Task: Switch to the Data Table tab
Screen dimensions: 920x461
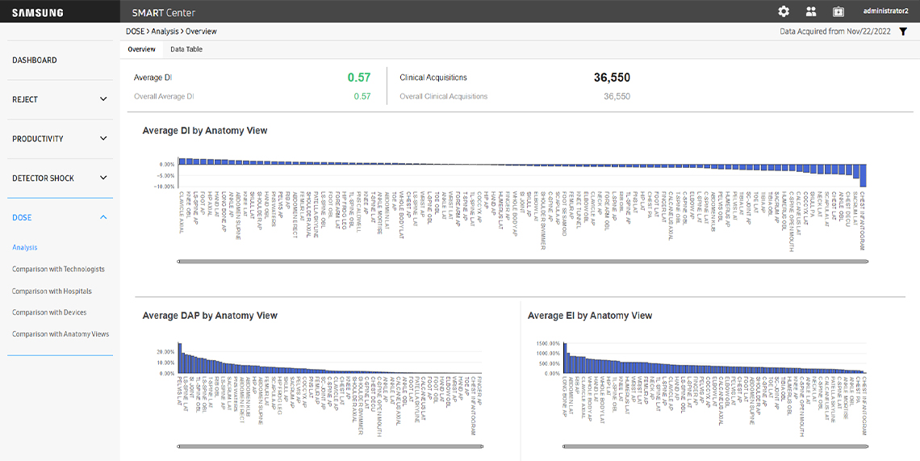Action: [x=186, y=49]
